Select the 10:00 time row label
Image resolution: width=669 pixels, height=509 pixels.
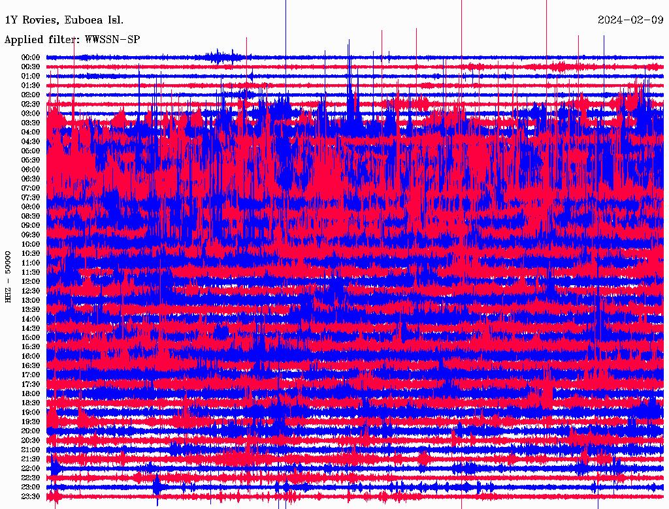[31, 244]
